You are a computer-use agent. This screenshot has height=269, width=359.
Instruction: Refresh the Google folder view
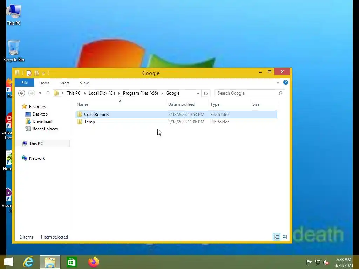(205, 93)
